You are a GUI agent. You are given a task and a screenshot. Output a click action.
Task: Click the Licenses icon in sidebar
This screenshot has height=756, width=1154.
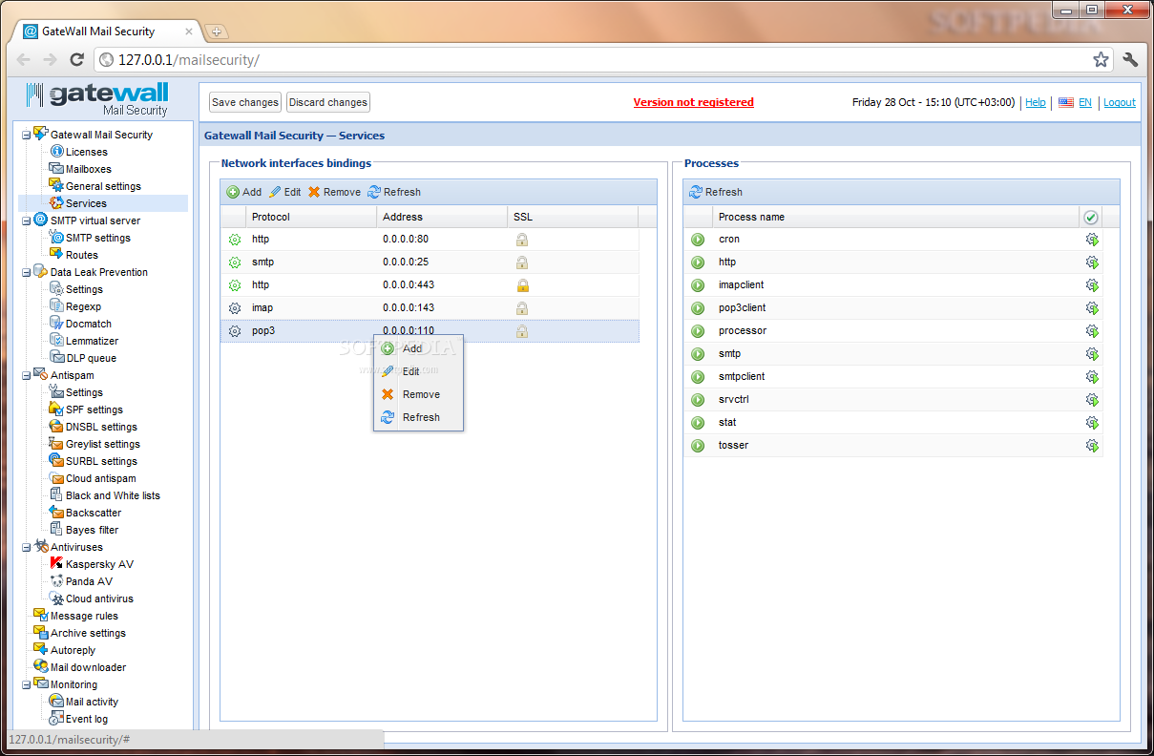pyautogui.click(x=57, y=151)
